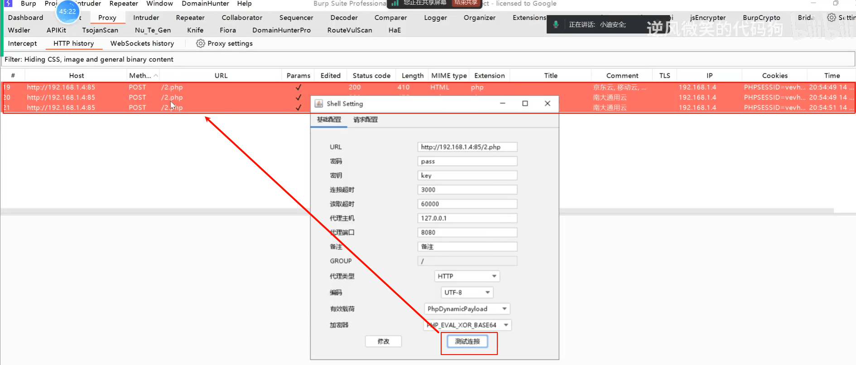Open the Help menu
856x365 pixels.
(244, 4)
